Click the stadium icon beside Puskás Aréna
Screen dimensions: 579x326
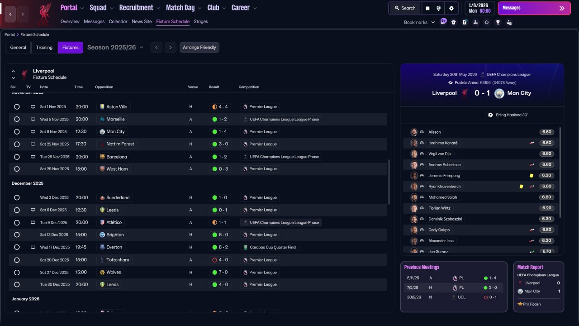451,83
